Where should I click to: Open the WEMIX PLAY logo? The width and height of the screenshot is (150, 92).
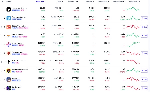click(x=9, y=44)
